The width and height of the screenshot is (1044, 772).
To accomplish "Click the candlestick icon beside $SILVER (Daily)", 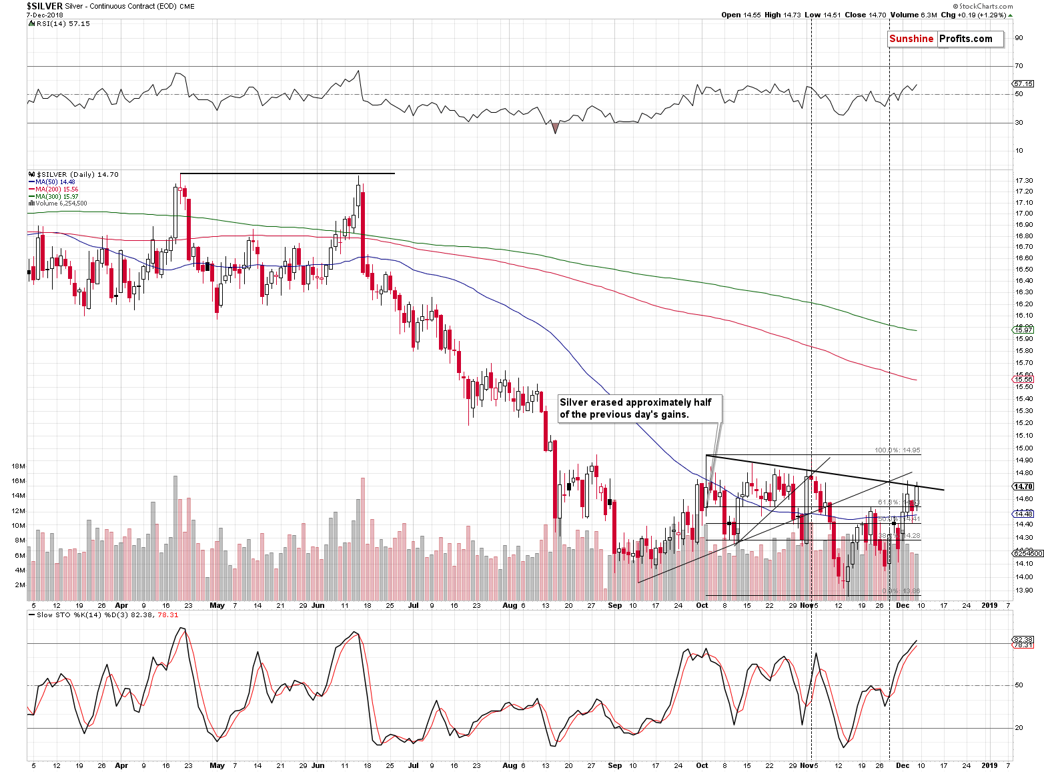I will click(31, 174).
